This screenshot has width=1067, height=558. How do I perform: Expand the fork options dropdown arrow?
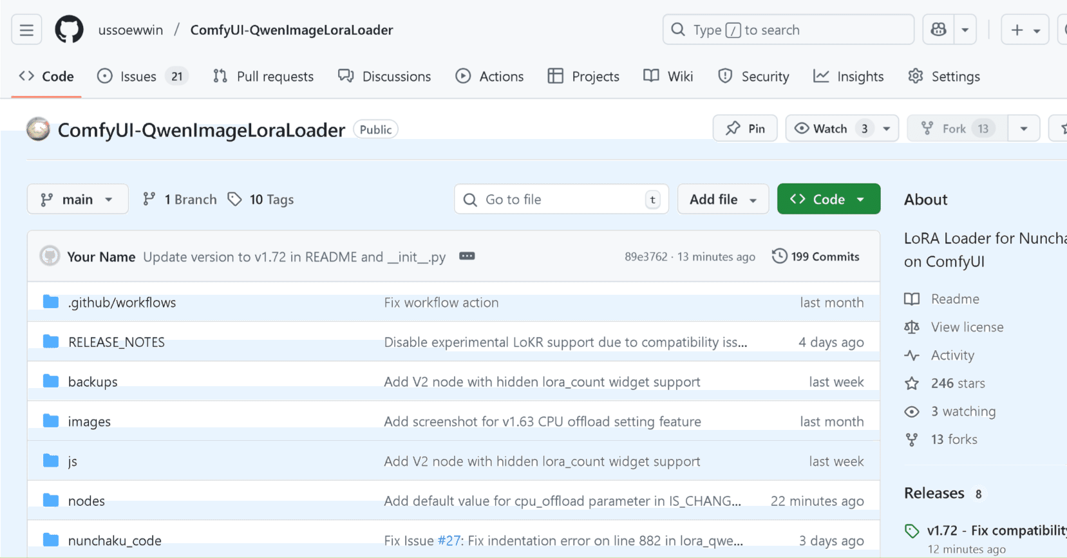click(1024, 129)
